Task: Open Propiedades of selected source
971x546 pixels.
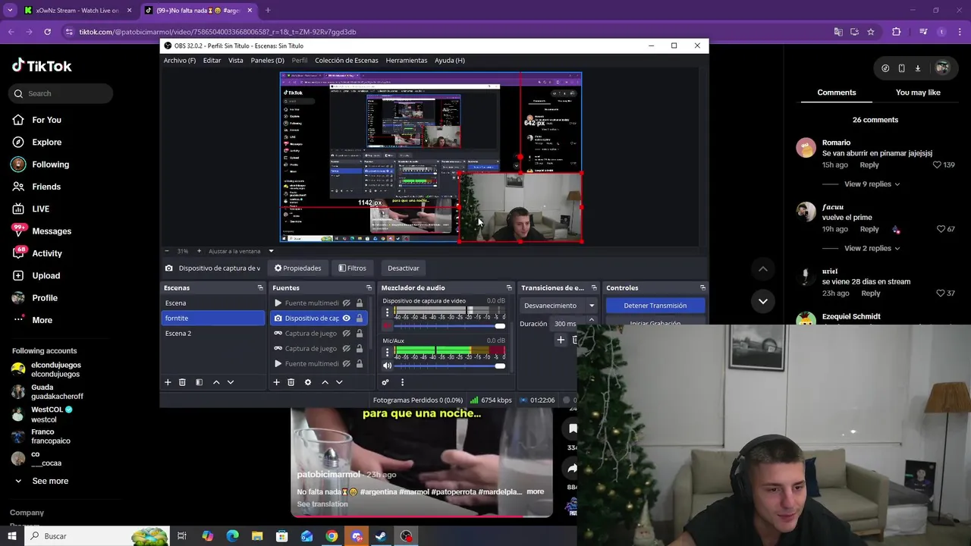Action: click(x=297, y=268)
